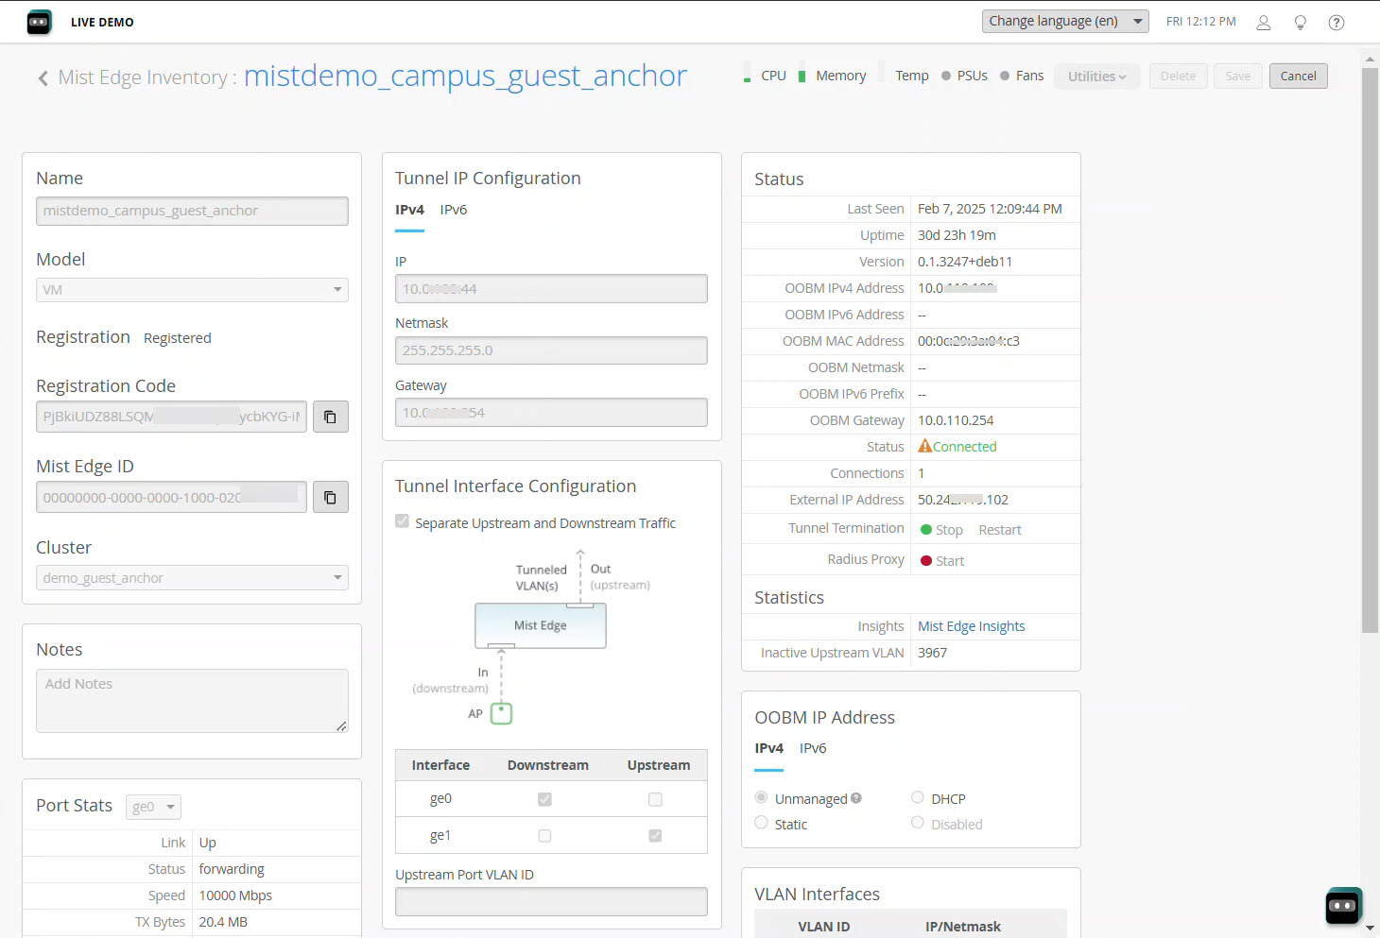1380x938 pixels.
Task: Return to Mist Edge Inventory link
Action: 143,77
